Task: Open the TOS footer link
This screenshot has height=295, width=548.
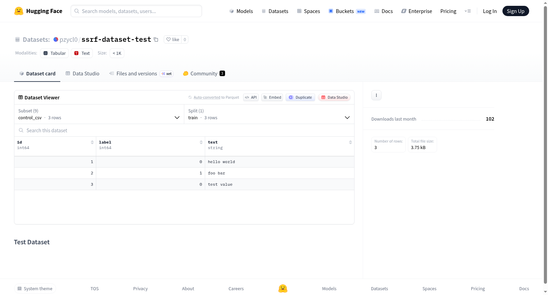Action: coord(95,288)
